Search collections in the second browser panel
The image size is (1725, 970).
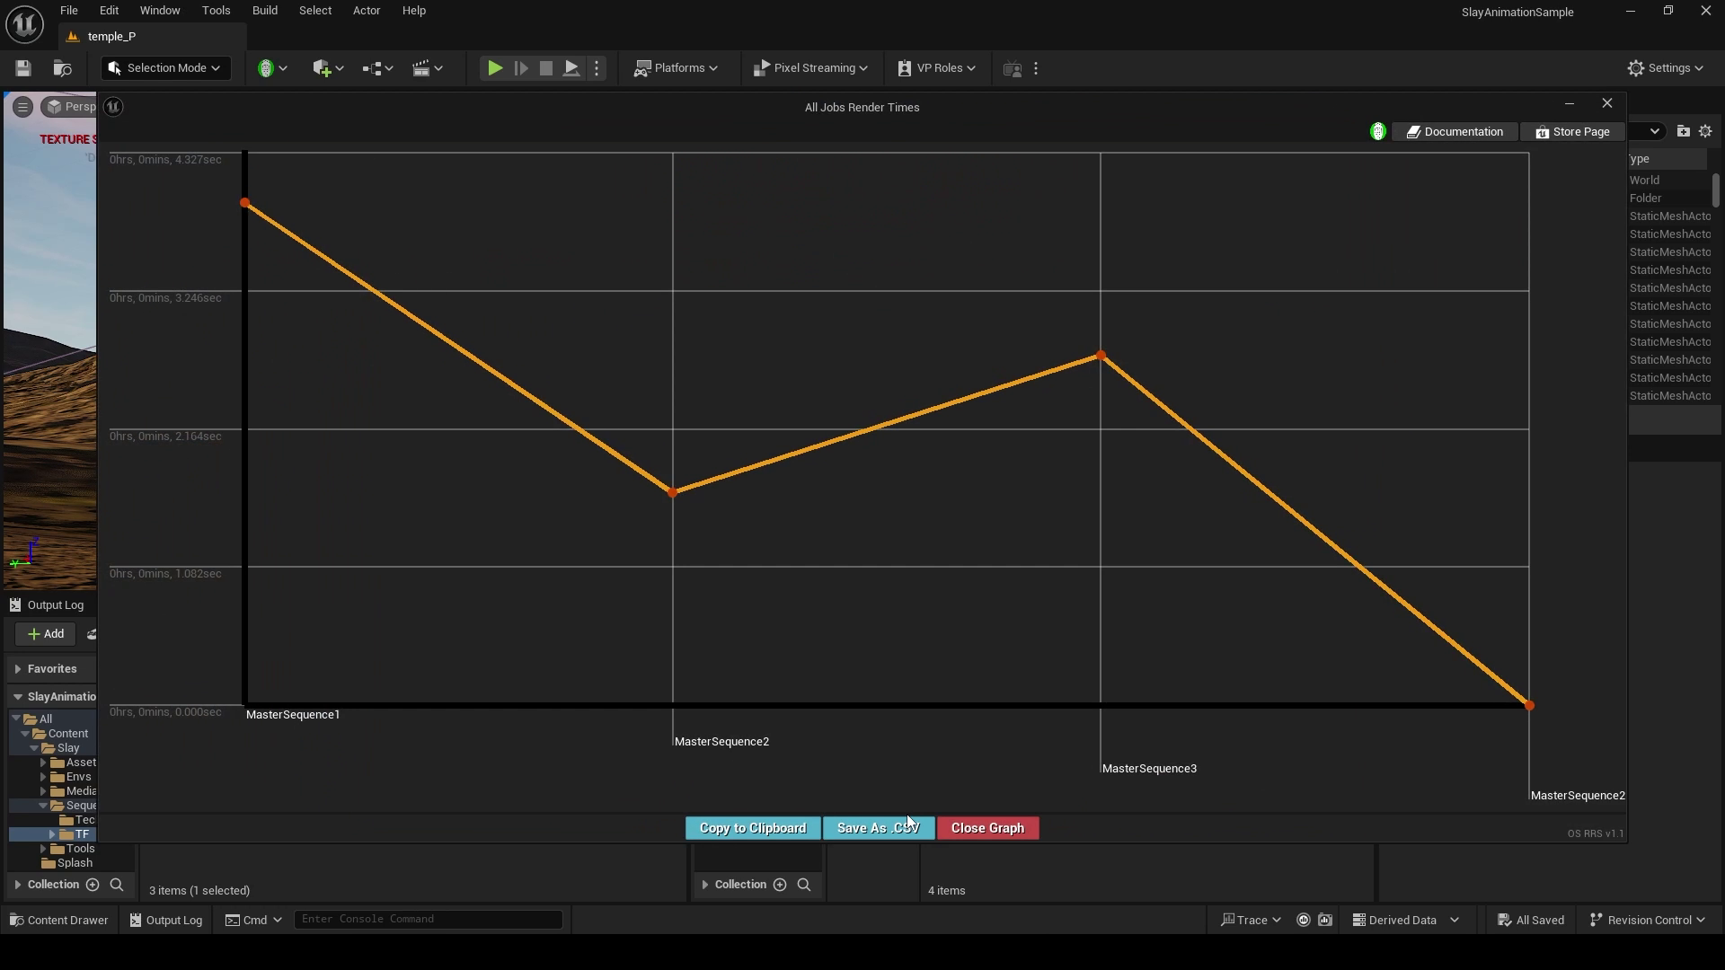coord(804,885)
